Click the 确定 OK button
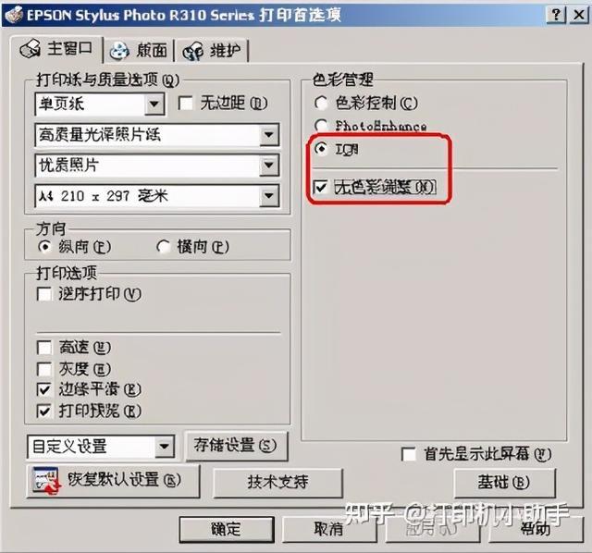The height and width of the screenshot is (553, 592). click(x=227, y=529)
